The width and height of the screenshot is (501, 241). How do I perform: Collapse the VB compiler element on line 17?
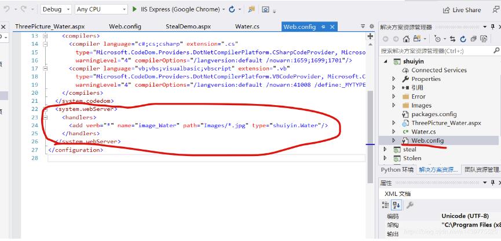click(x=45, y=68)
